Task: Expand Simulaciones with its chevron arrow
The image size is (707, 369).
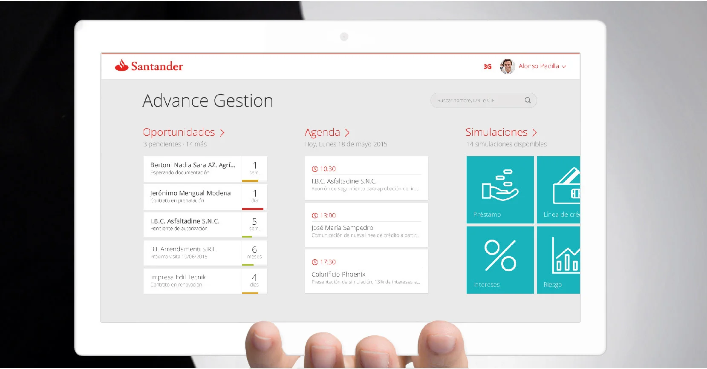Action: [x=534, y=133]
